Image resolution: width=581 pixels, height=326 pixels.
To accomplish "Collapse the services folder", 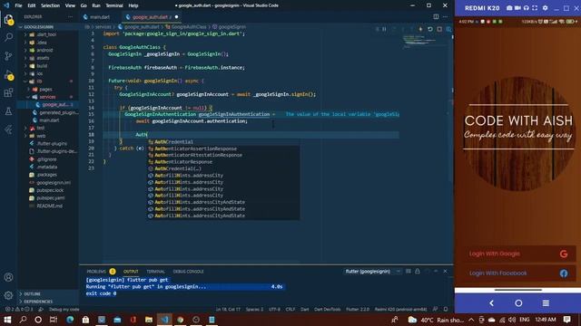I will tap(47, 97).
